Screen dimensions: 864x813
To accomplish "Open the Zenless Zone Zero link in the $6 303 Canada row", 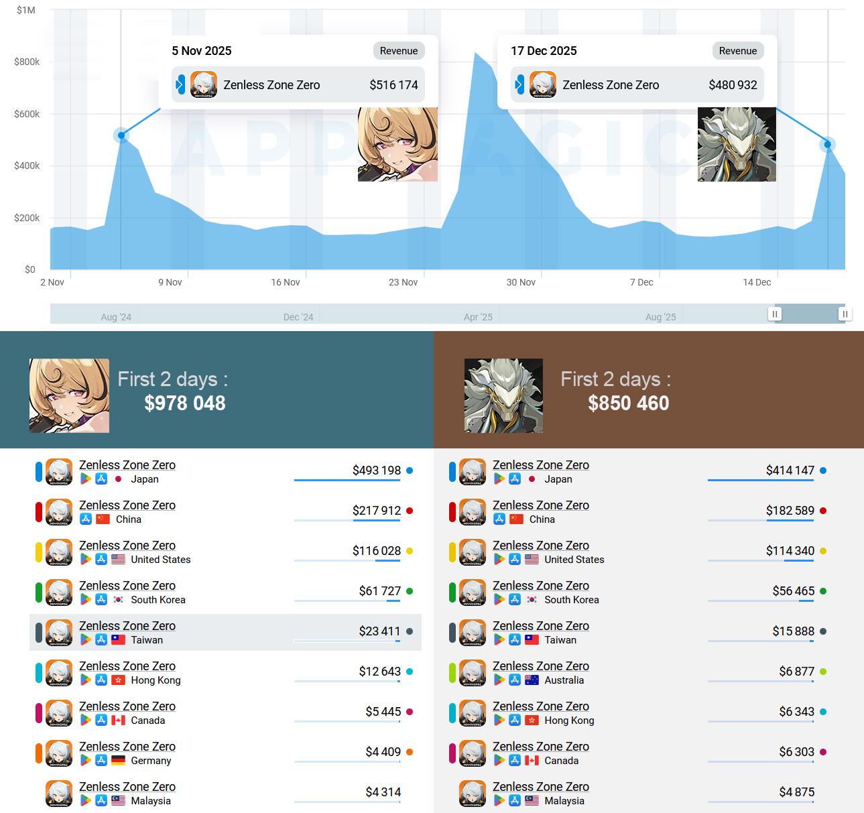I will tap(541, 747).
